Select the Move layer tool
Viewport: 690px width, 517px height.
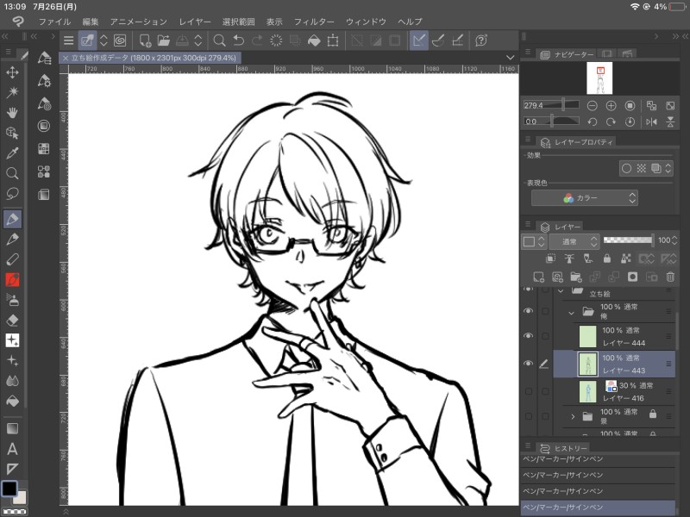tap(12, 72)
